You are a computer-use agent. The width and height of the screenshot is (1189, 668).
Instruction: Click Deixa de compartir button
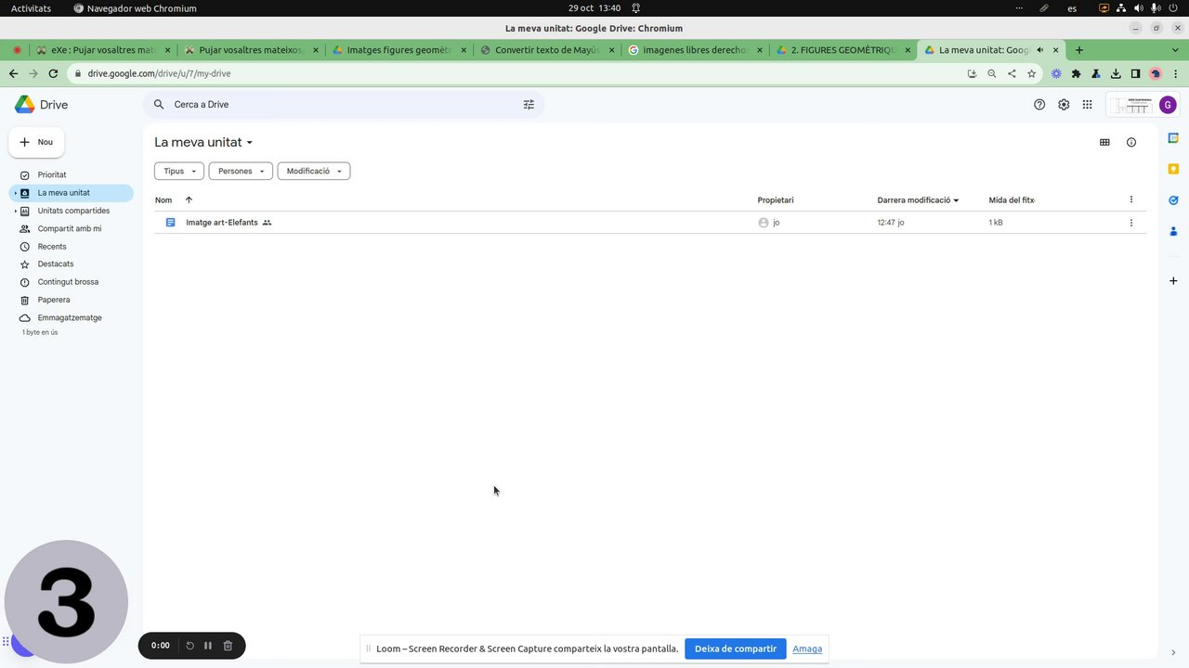point(736,649)
